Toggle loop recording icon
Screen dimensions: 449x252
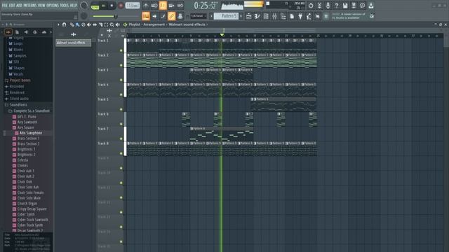pyautogui.click(x=180, y=6)
